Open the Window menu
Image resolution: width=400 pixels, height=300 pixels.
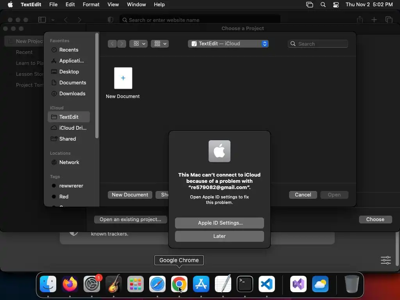pos(136,5)
